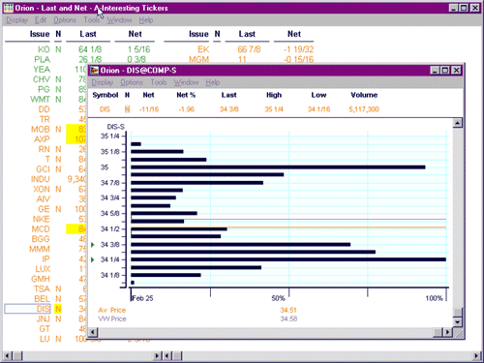Select LU ticker row

(45, 339)
